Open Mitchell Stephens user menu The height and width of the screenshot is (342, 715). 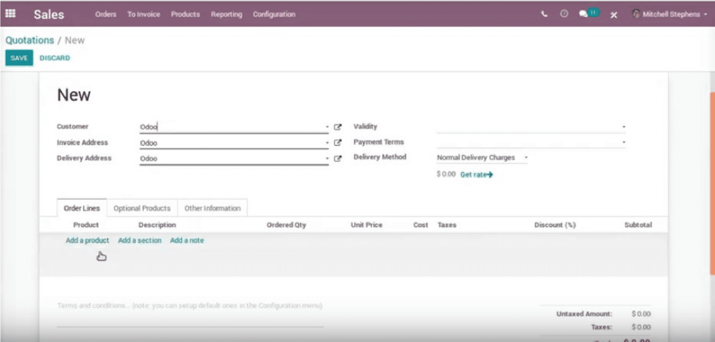pyautogui.click(x=670, y=14)
